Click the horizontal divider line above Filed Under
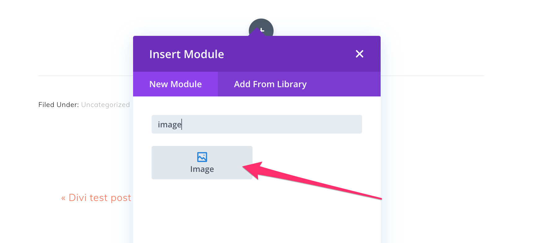This screenshot has height=243, width=549. pos(85,76)
